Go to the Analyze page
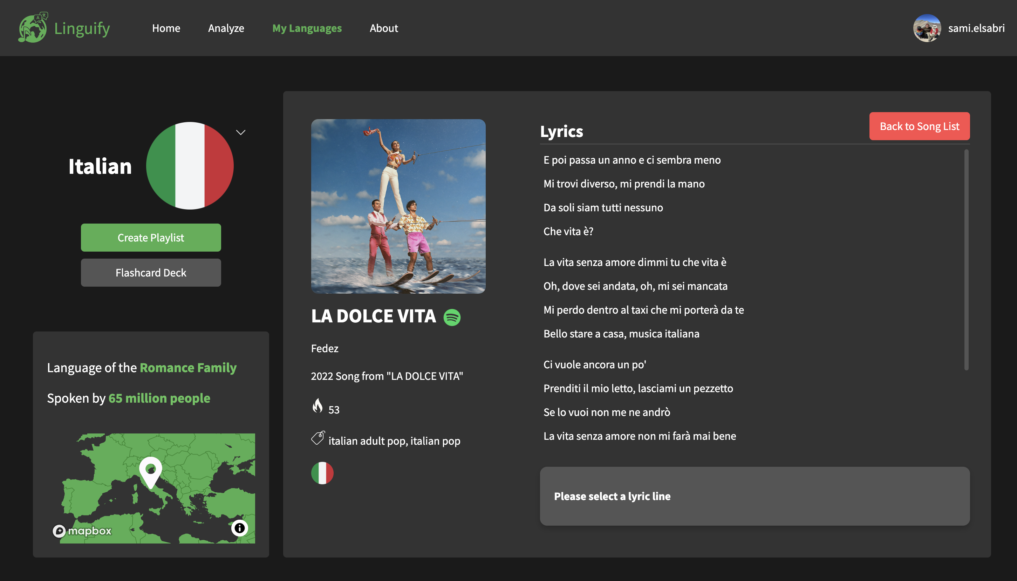 (226, 28)
